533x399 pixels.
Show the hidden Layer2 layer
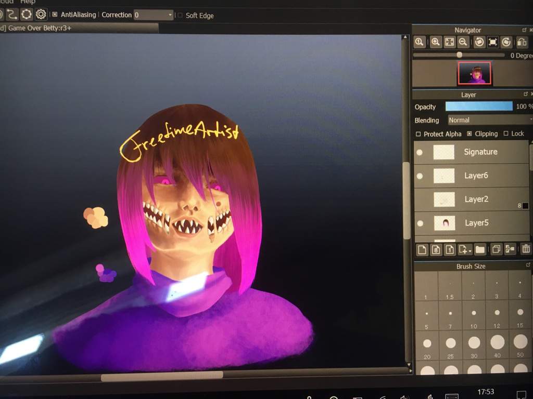pyautogui.click(x=420, y=200)
